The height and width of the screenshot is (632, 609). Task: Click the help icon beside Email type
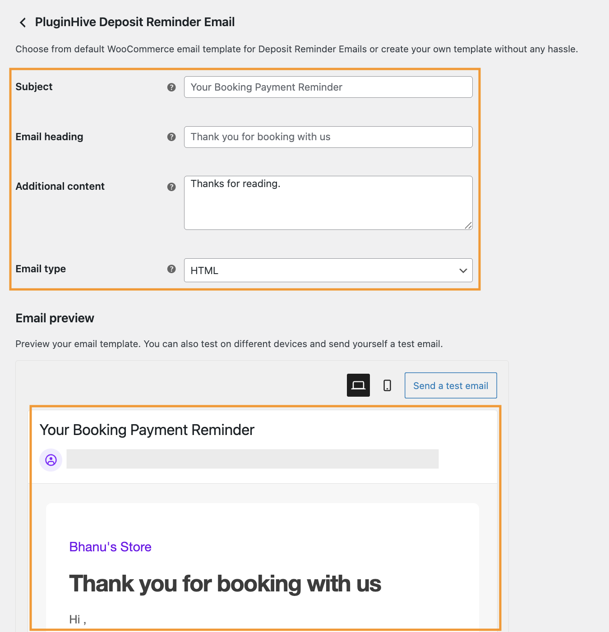pyautogui.click(x=171, y=269)
